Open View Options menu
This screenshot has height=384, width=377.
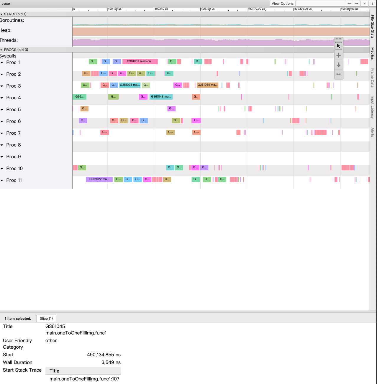tap(283, 3)
